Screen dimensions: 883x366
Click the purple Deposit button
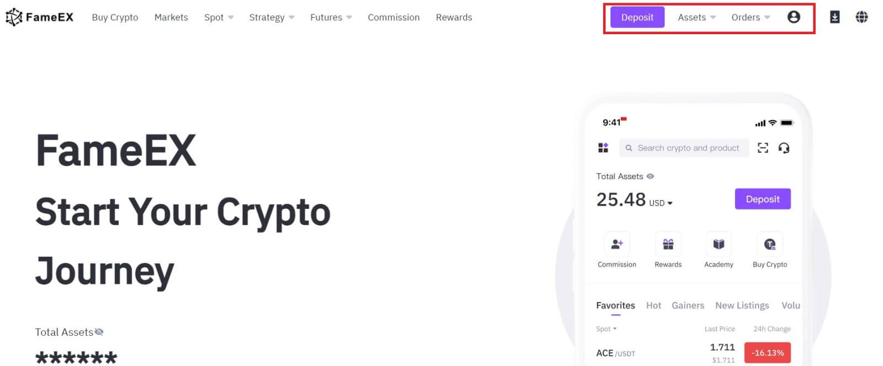[637, 17]
